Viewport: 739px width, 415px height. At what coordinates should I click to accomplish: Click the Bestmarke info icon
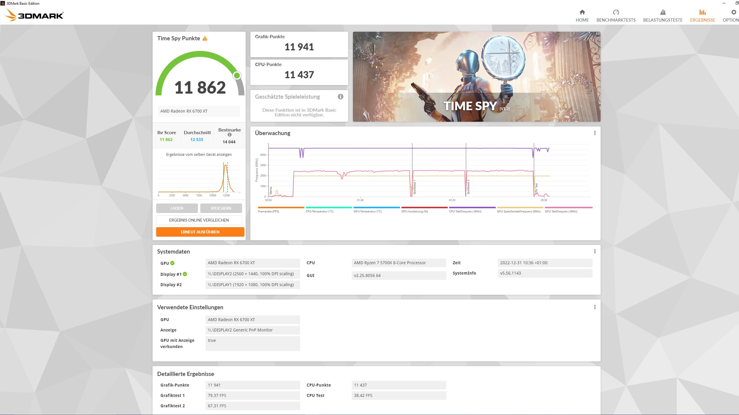coord(229,135)
